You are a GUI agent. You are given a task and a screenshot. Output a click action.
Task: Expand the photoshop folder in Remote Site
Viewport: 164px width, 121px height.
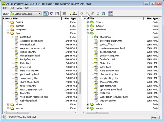pos(12,37)
